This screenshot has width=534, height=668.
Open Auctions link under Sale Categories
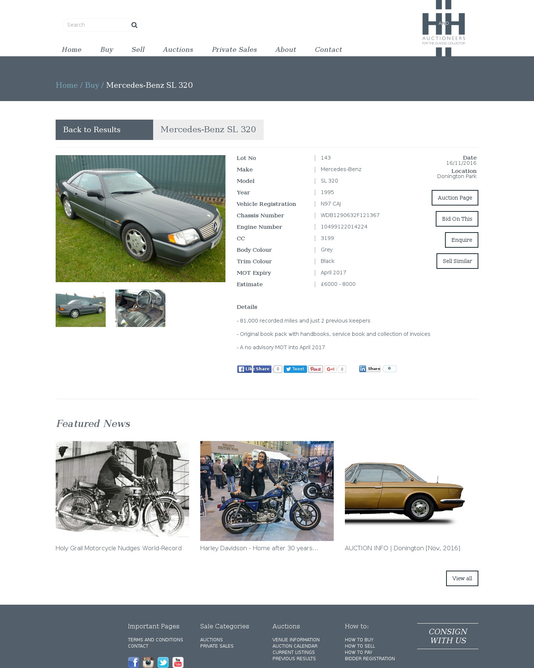click(211, 640)
